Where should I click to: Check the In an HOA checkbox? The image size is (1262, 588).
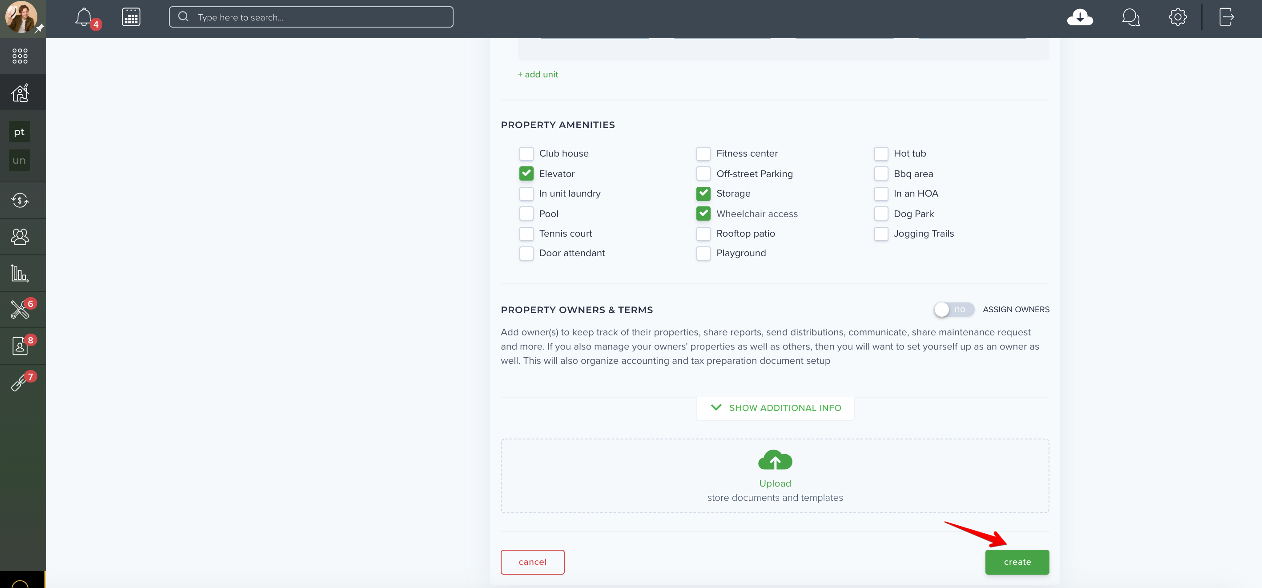pyautogui.click(x=881, y=193)
